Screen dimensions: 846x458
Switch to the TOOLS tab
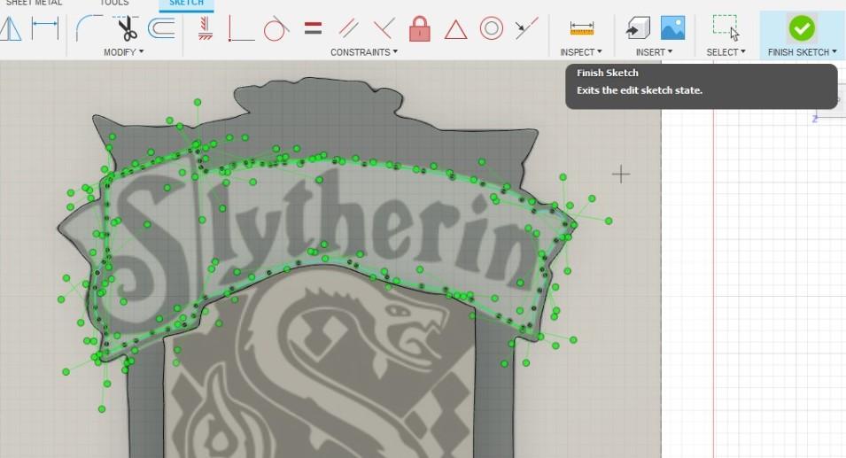[x=114, y=3]
